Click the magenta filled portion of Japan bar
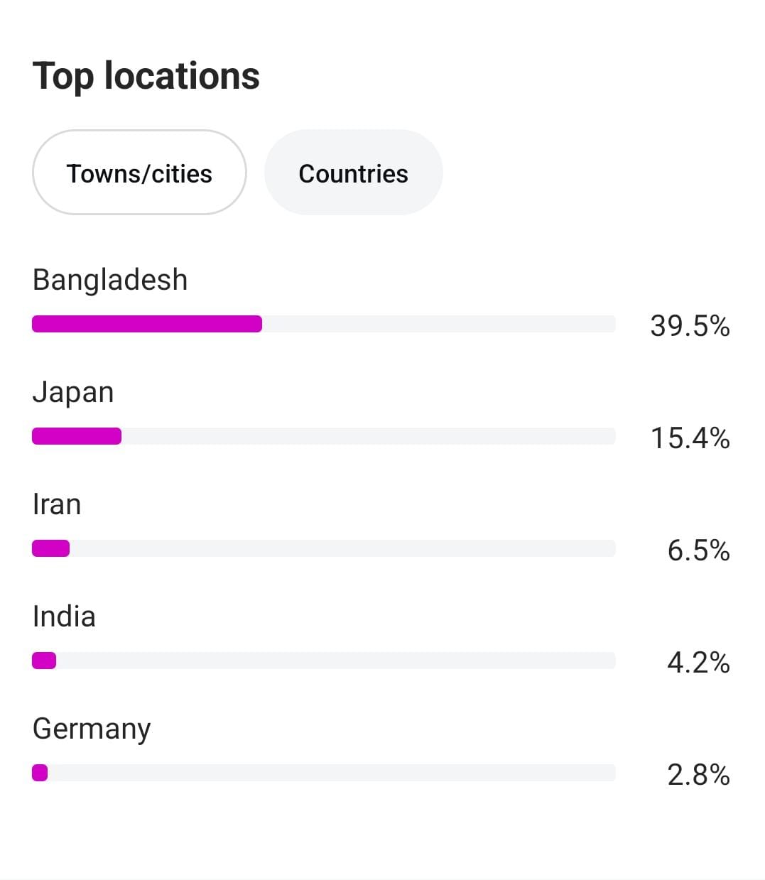 coord(77,436)
